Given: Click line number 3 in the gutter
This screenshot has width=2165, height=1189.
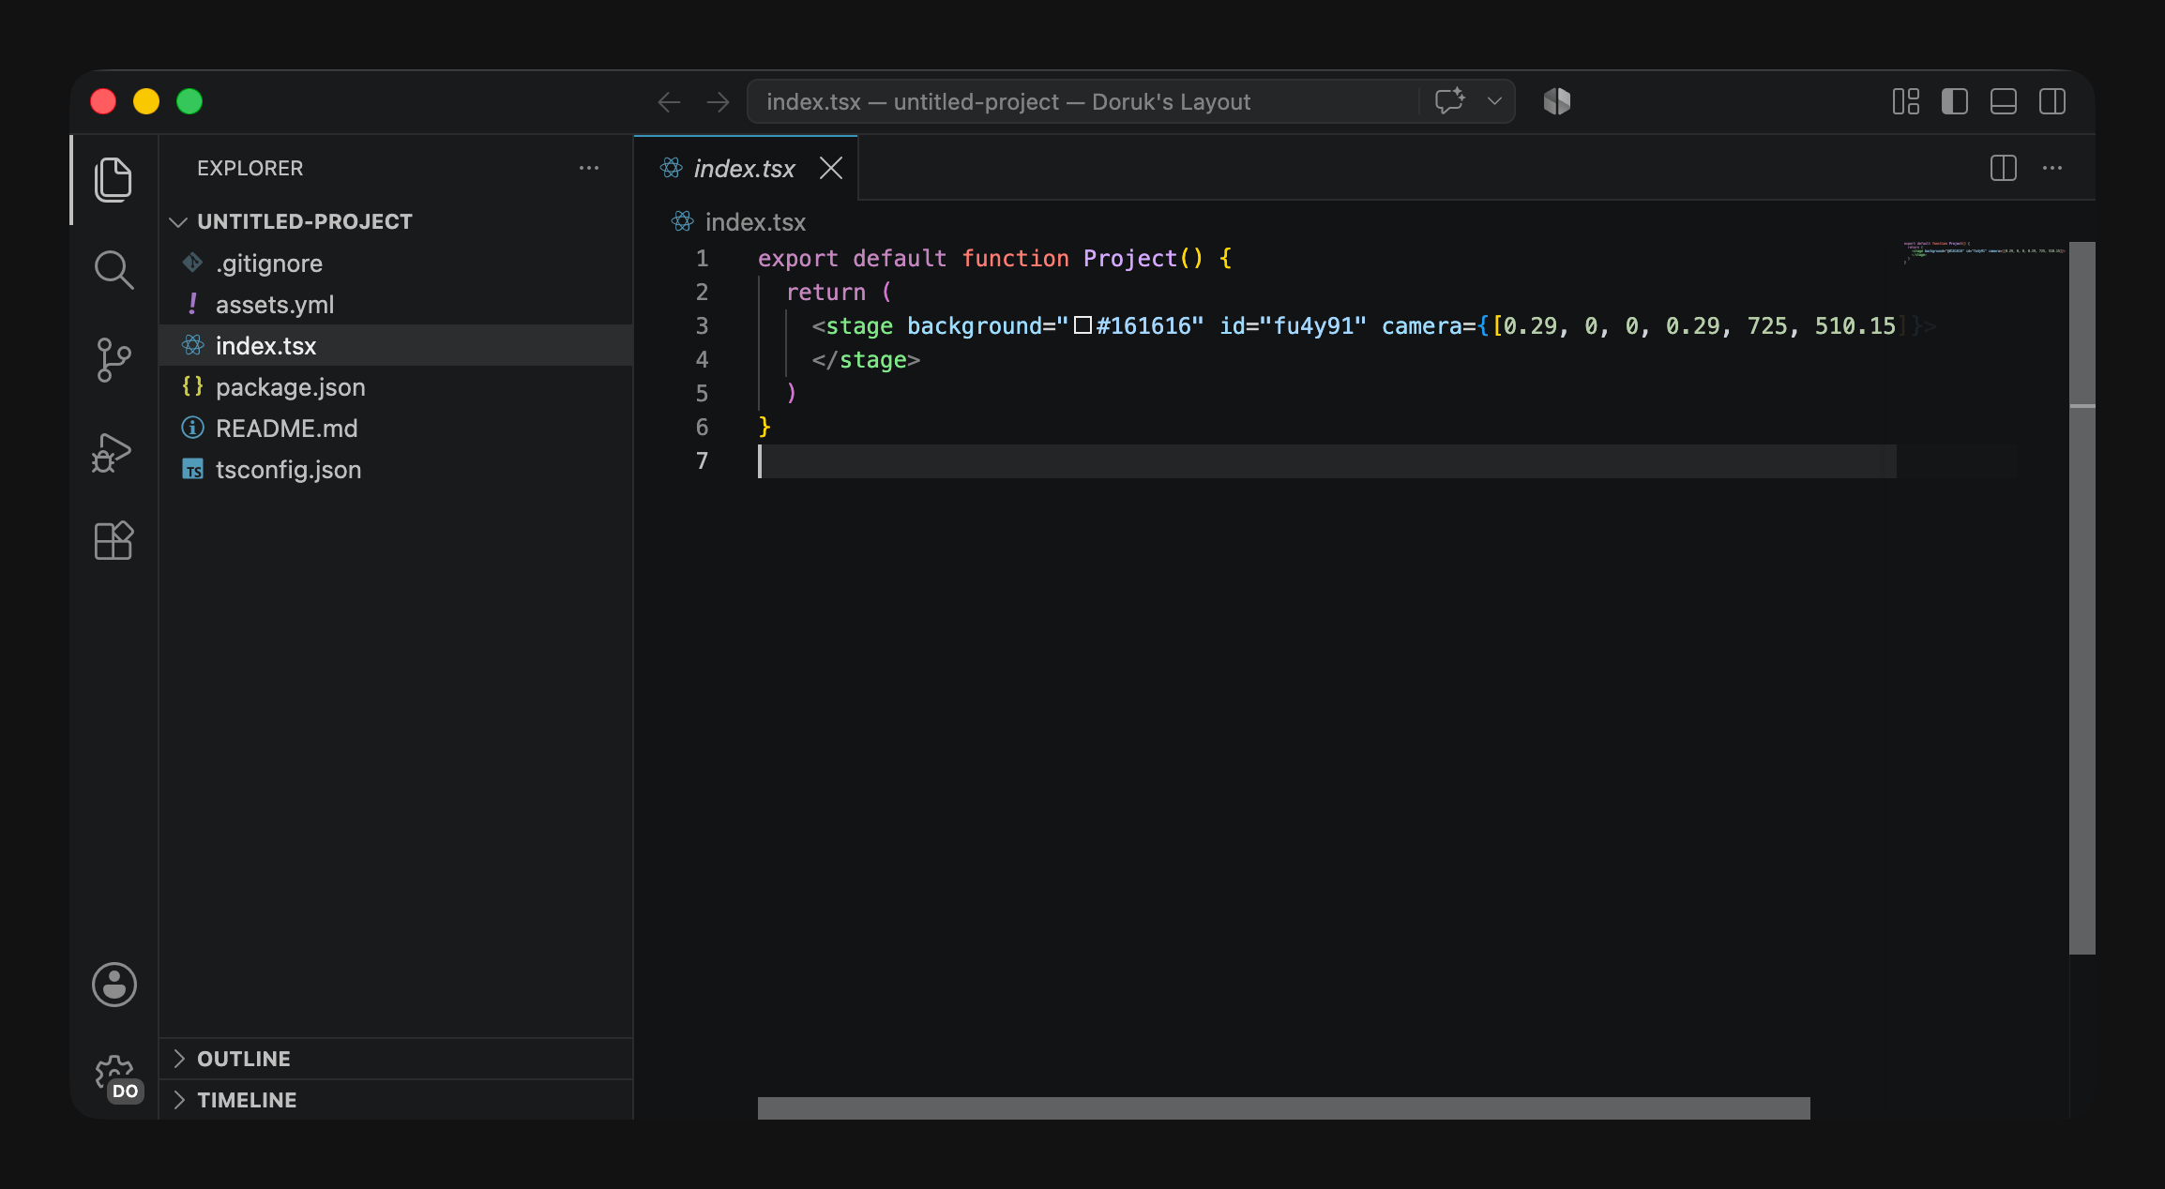Looking at the screenshot, I should [702, 326].
